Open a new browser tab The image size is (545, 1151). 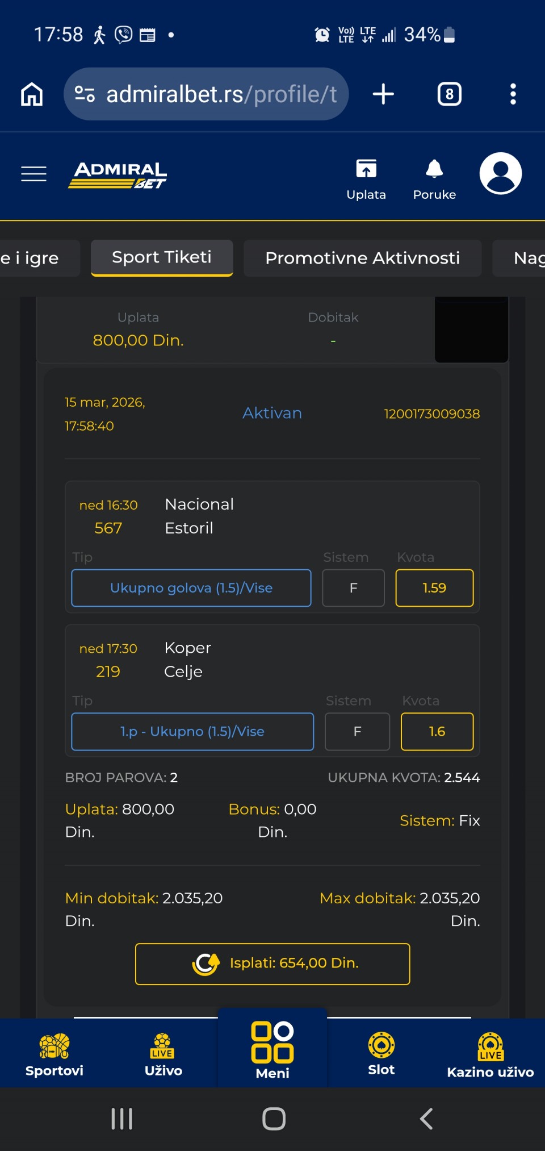click(383, 94)
